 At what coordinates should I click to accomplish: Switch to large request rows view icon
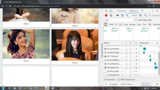pyautogui.click(x=140, y=15)
